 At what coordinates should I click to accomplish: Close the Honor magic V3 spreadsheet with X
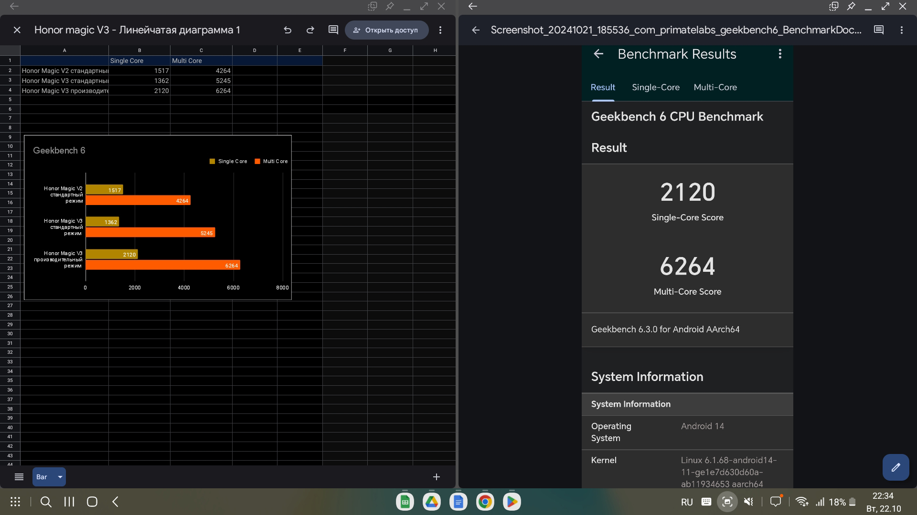17,30
